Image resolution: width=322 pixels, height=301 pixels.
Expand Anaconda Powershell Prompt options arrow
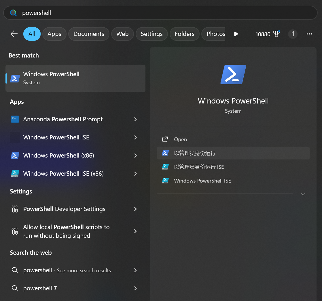coord(135,119)
